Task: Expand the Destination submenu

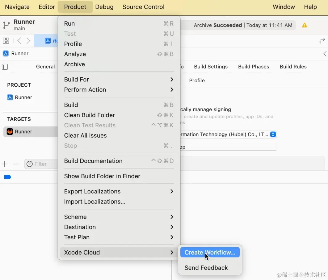Action: coord(119,227)
